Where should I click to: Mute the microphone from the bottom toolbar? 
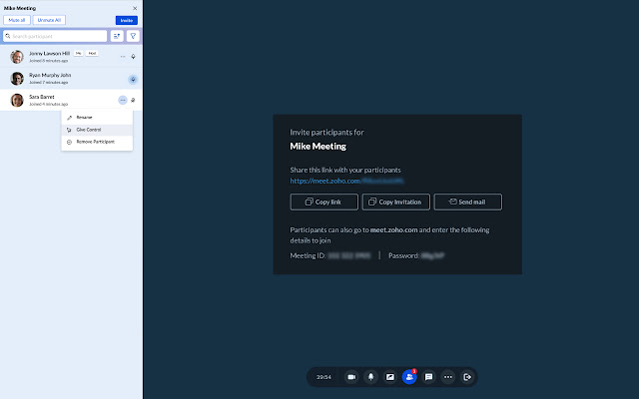coord(370,377)
